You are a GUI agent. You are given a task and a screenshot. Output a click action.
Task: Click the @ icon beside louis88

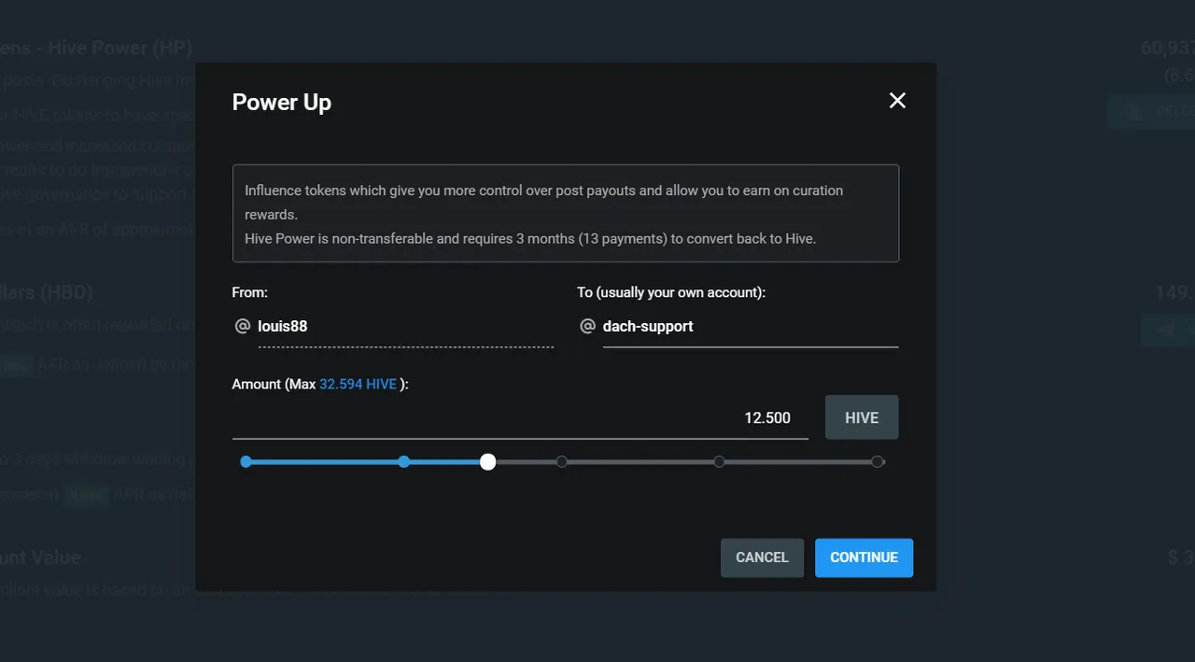point(243,326)
